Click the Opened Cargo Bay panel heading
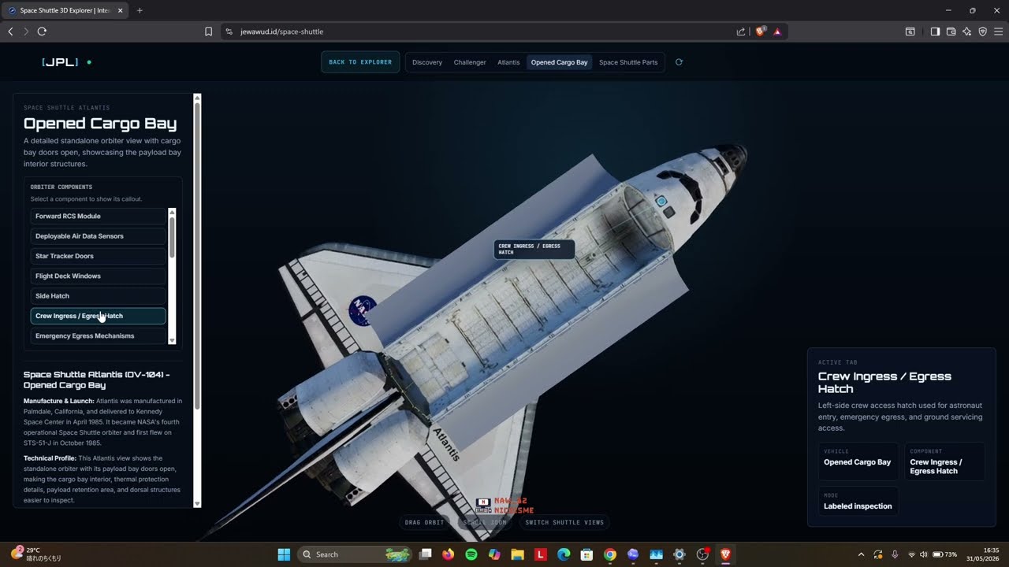This screenshot has width=1009, height=567. click(100, 124)
